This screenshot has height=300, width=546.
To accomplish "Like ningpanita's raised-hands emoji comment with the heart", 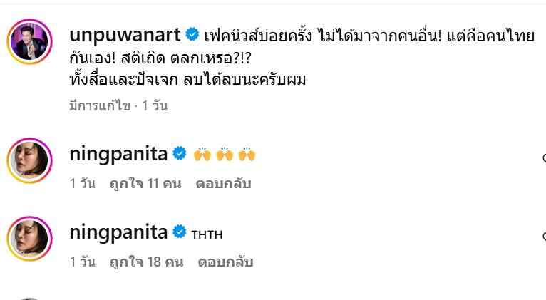I will 545,158.
